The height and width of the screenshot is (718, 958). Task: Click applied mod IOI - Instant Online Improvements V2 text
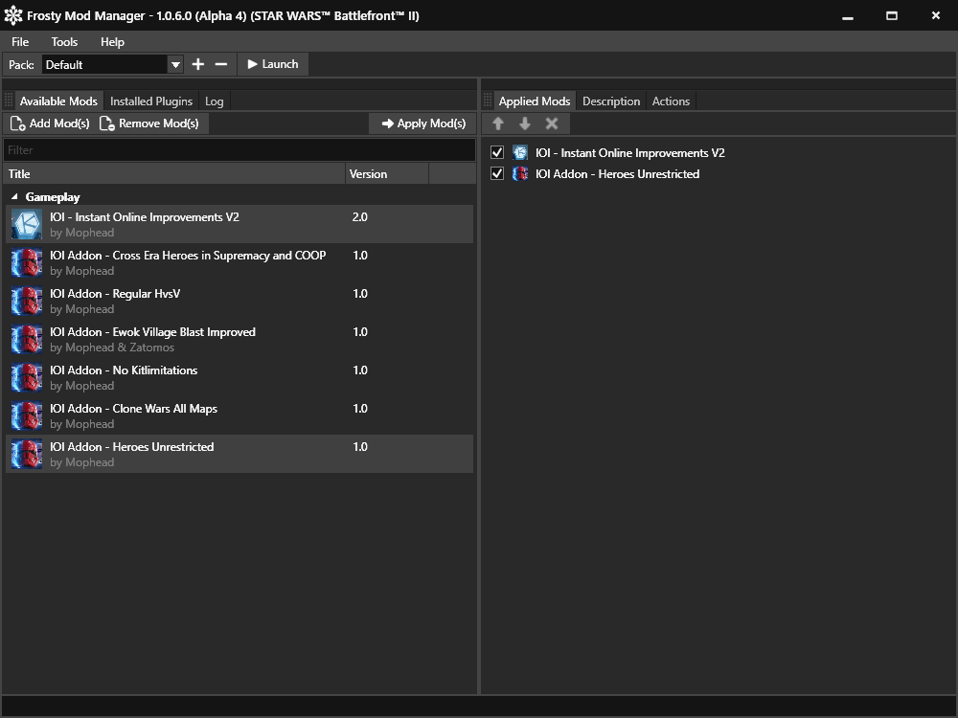(630, 152)
